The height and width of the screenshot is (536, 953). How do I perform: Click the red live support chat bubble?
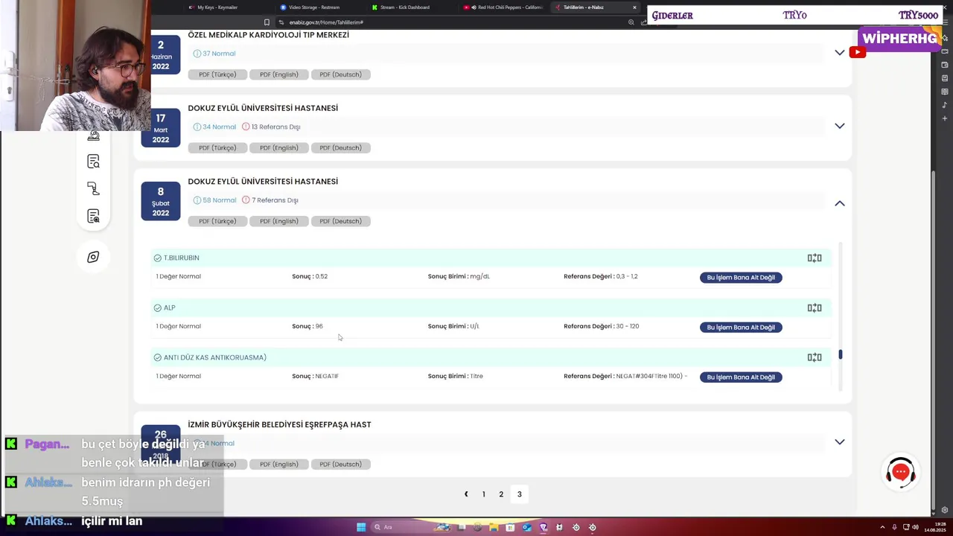[900, 472]
